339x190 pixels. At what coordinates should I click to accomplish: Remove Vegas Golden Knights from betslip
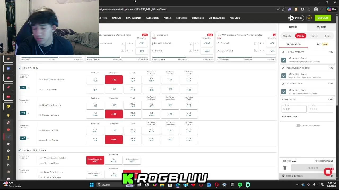(x=283, y=68)
